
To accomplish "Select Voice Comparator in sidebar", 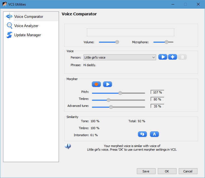I will tap(28, 17).
